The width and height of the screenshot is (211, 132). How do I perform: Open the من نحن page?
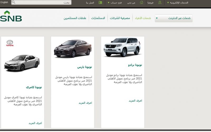(x=131, y=3)
